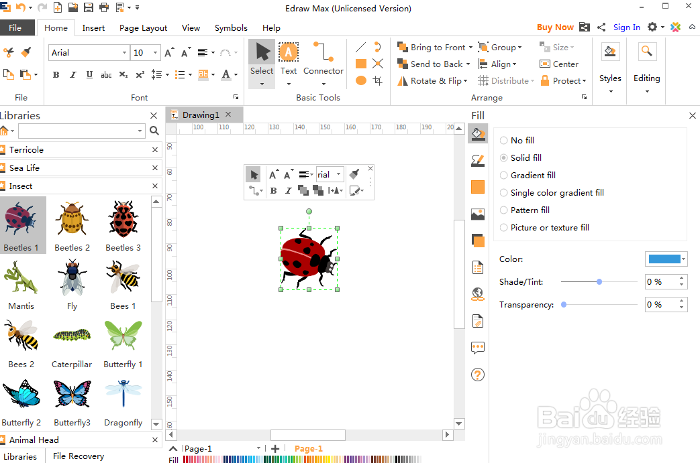Pick the Rectangle shape tool
Screen dimensions: 700x463
[360, 64]
